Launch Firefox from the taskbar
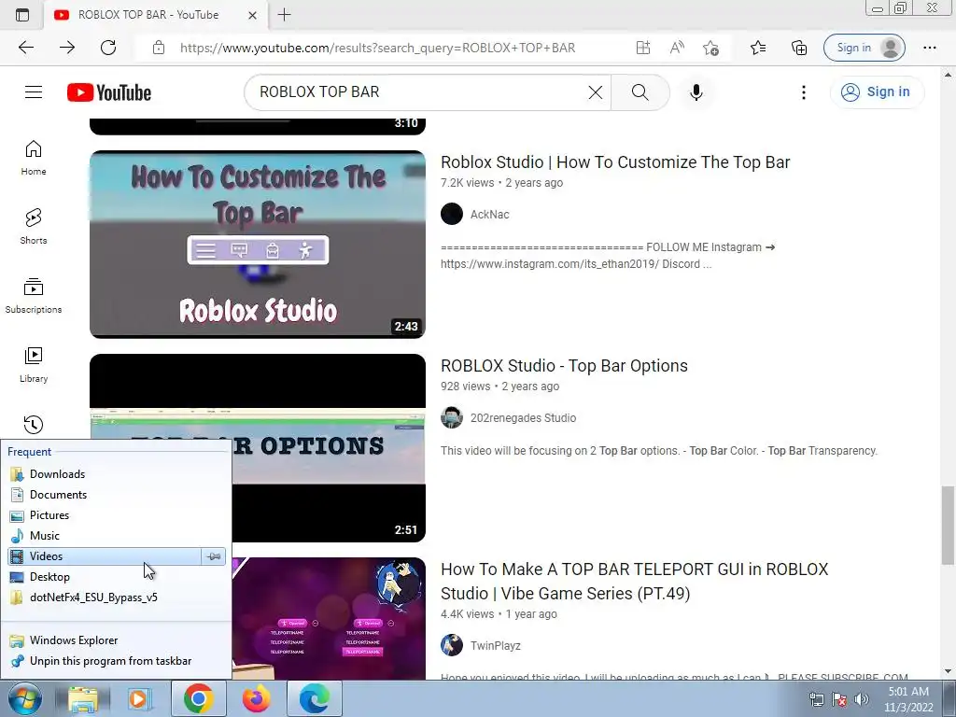The width and height of the screenshot is (956, 717). 256,698
